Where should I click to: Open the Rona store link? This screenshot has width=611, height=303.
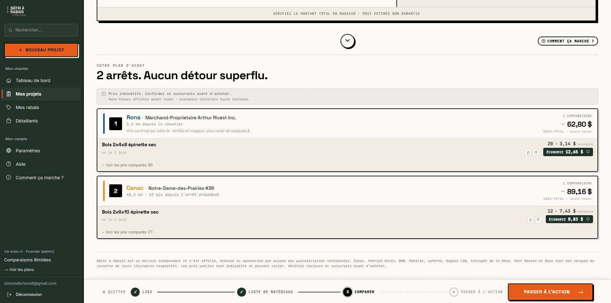click(133, 117)
